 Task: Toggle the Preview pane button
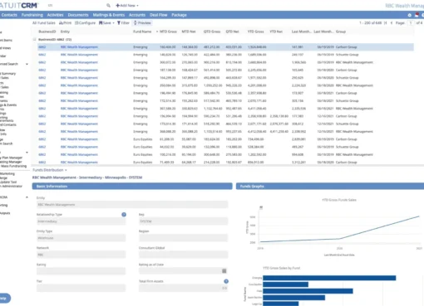point(142,23)
